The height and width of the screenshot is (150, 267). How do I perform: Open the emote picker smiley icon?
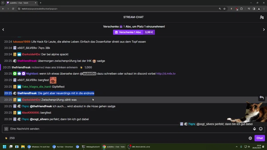point(261,129)
